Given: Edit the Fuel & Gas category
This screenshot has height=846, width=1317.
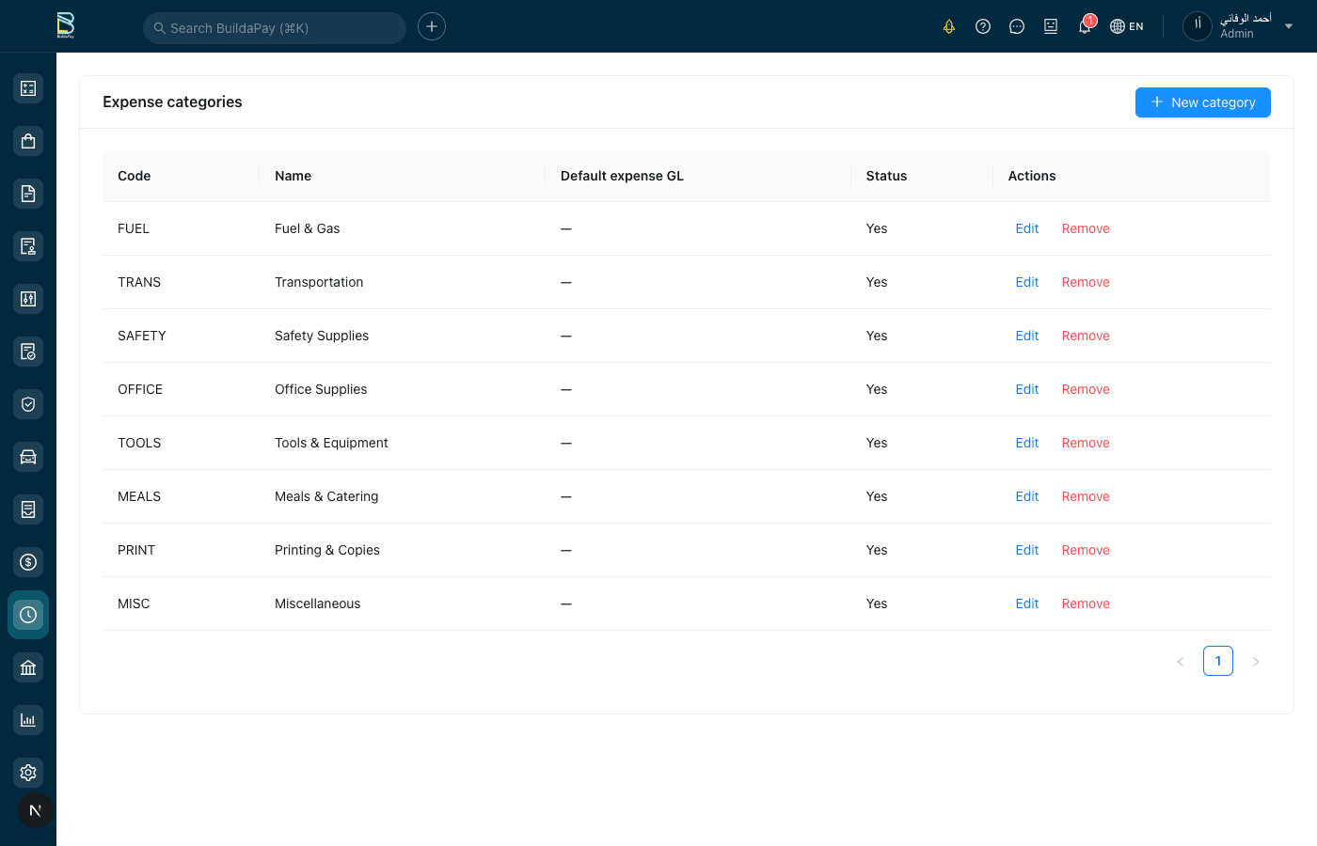Looking at the screenshot, I should pyautogui.click(x=1026, y=228).
